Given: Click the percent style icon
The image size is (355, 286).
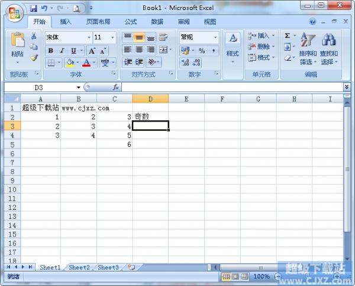Looking at the screenshot, I should (x=202, y=51).
